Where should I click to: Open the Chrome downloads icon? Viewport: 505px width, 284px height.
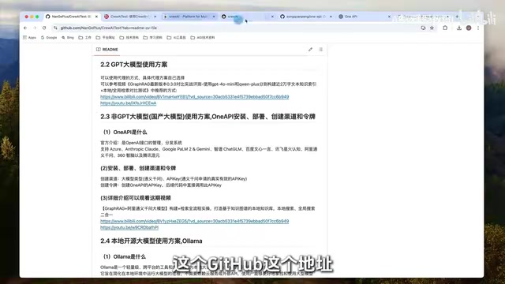pyautogui.click(x=459, y=28)
